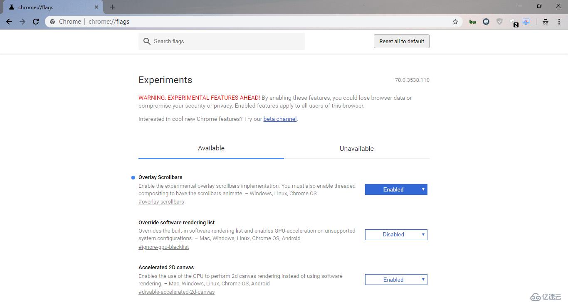Click the monitor-shaped Chrome Remote Desktop extension
The image size is (568, 302).
526,22
